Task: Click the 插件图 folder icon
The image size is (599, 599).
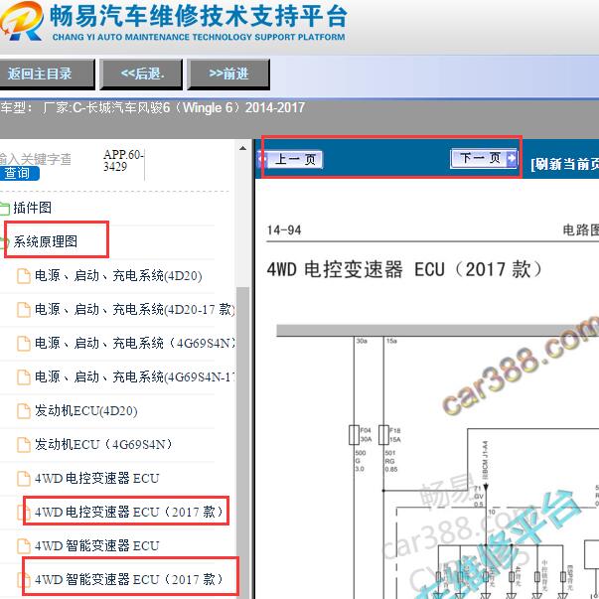Action: (x=5, y=209)
